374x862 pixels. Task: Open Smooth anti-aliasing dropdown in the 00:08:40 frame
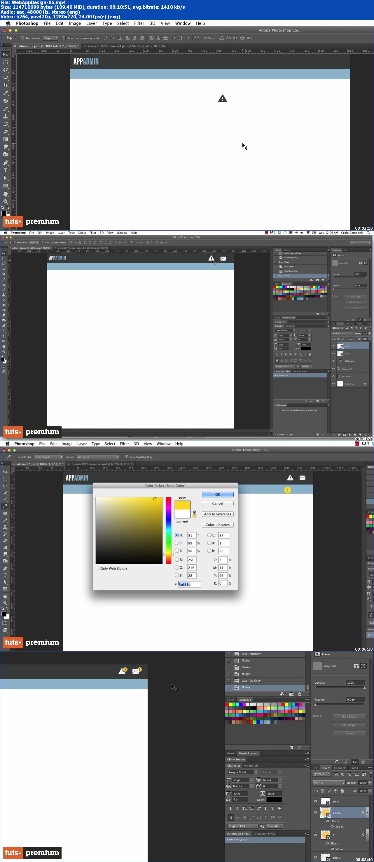(x=275, y=826)
